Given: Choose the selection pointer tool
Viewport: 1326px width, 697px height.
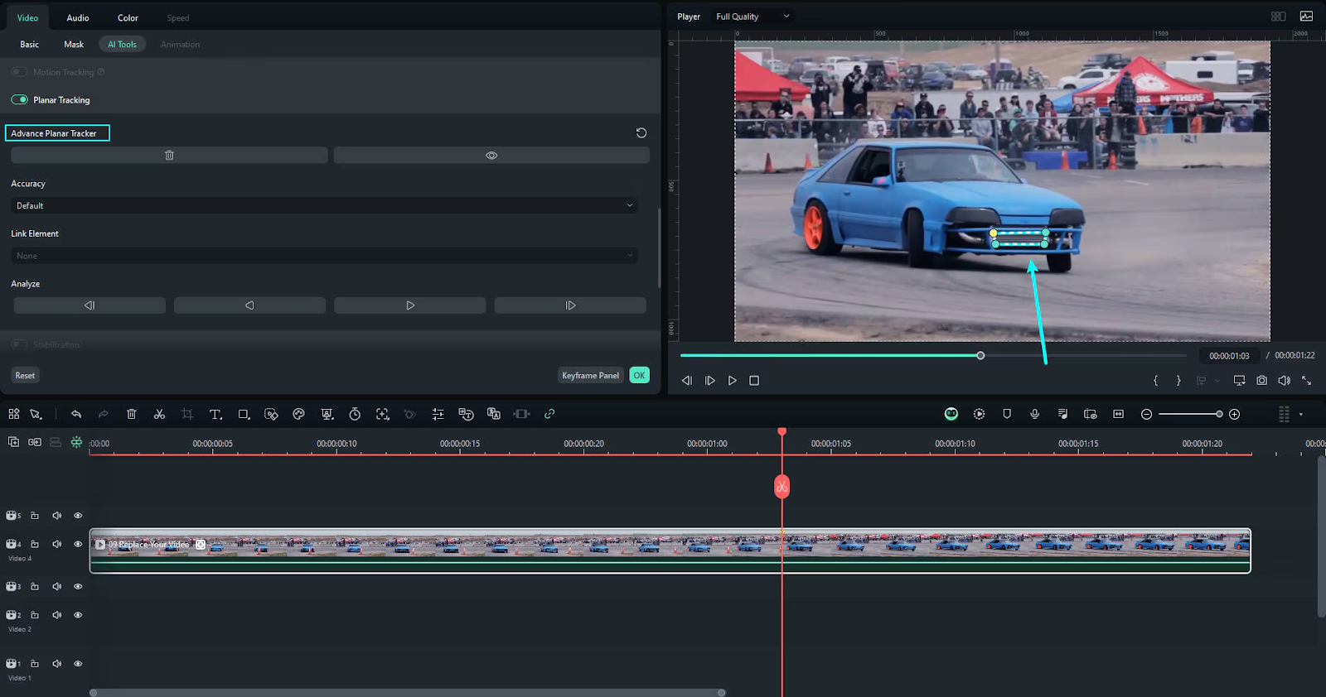Looking at the screenshot, I should tap(36, 414).
